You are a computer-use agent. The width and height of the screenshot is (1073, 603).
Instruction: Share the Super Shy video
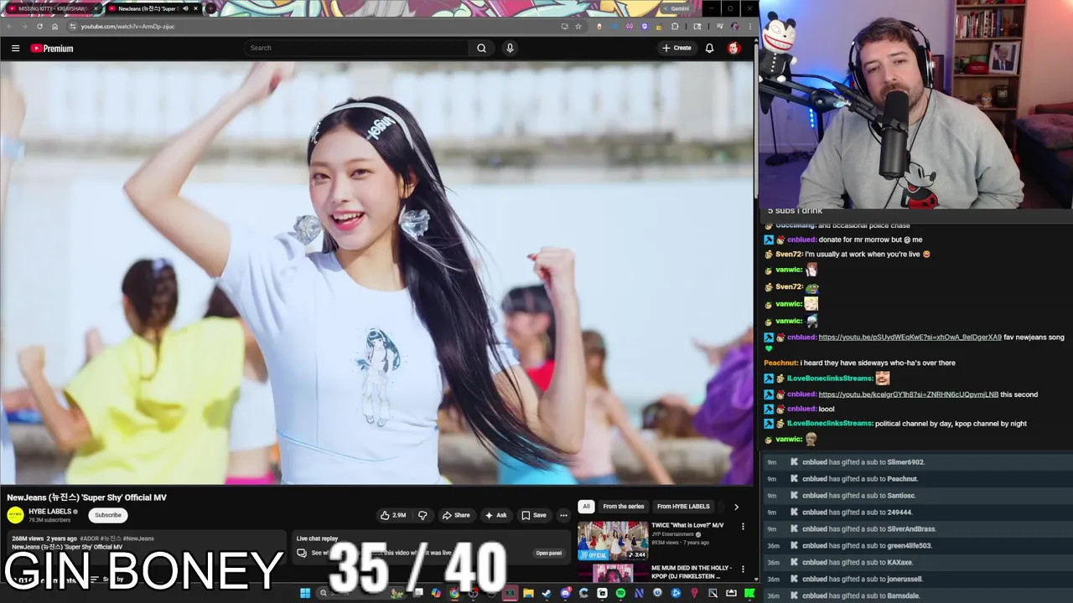click(456, 515)
